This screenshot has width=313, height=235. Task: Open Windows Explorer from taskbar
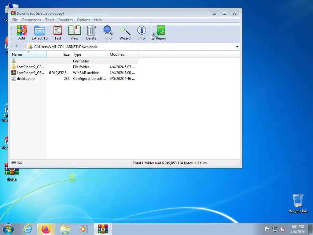tap(65, 229)
